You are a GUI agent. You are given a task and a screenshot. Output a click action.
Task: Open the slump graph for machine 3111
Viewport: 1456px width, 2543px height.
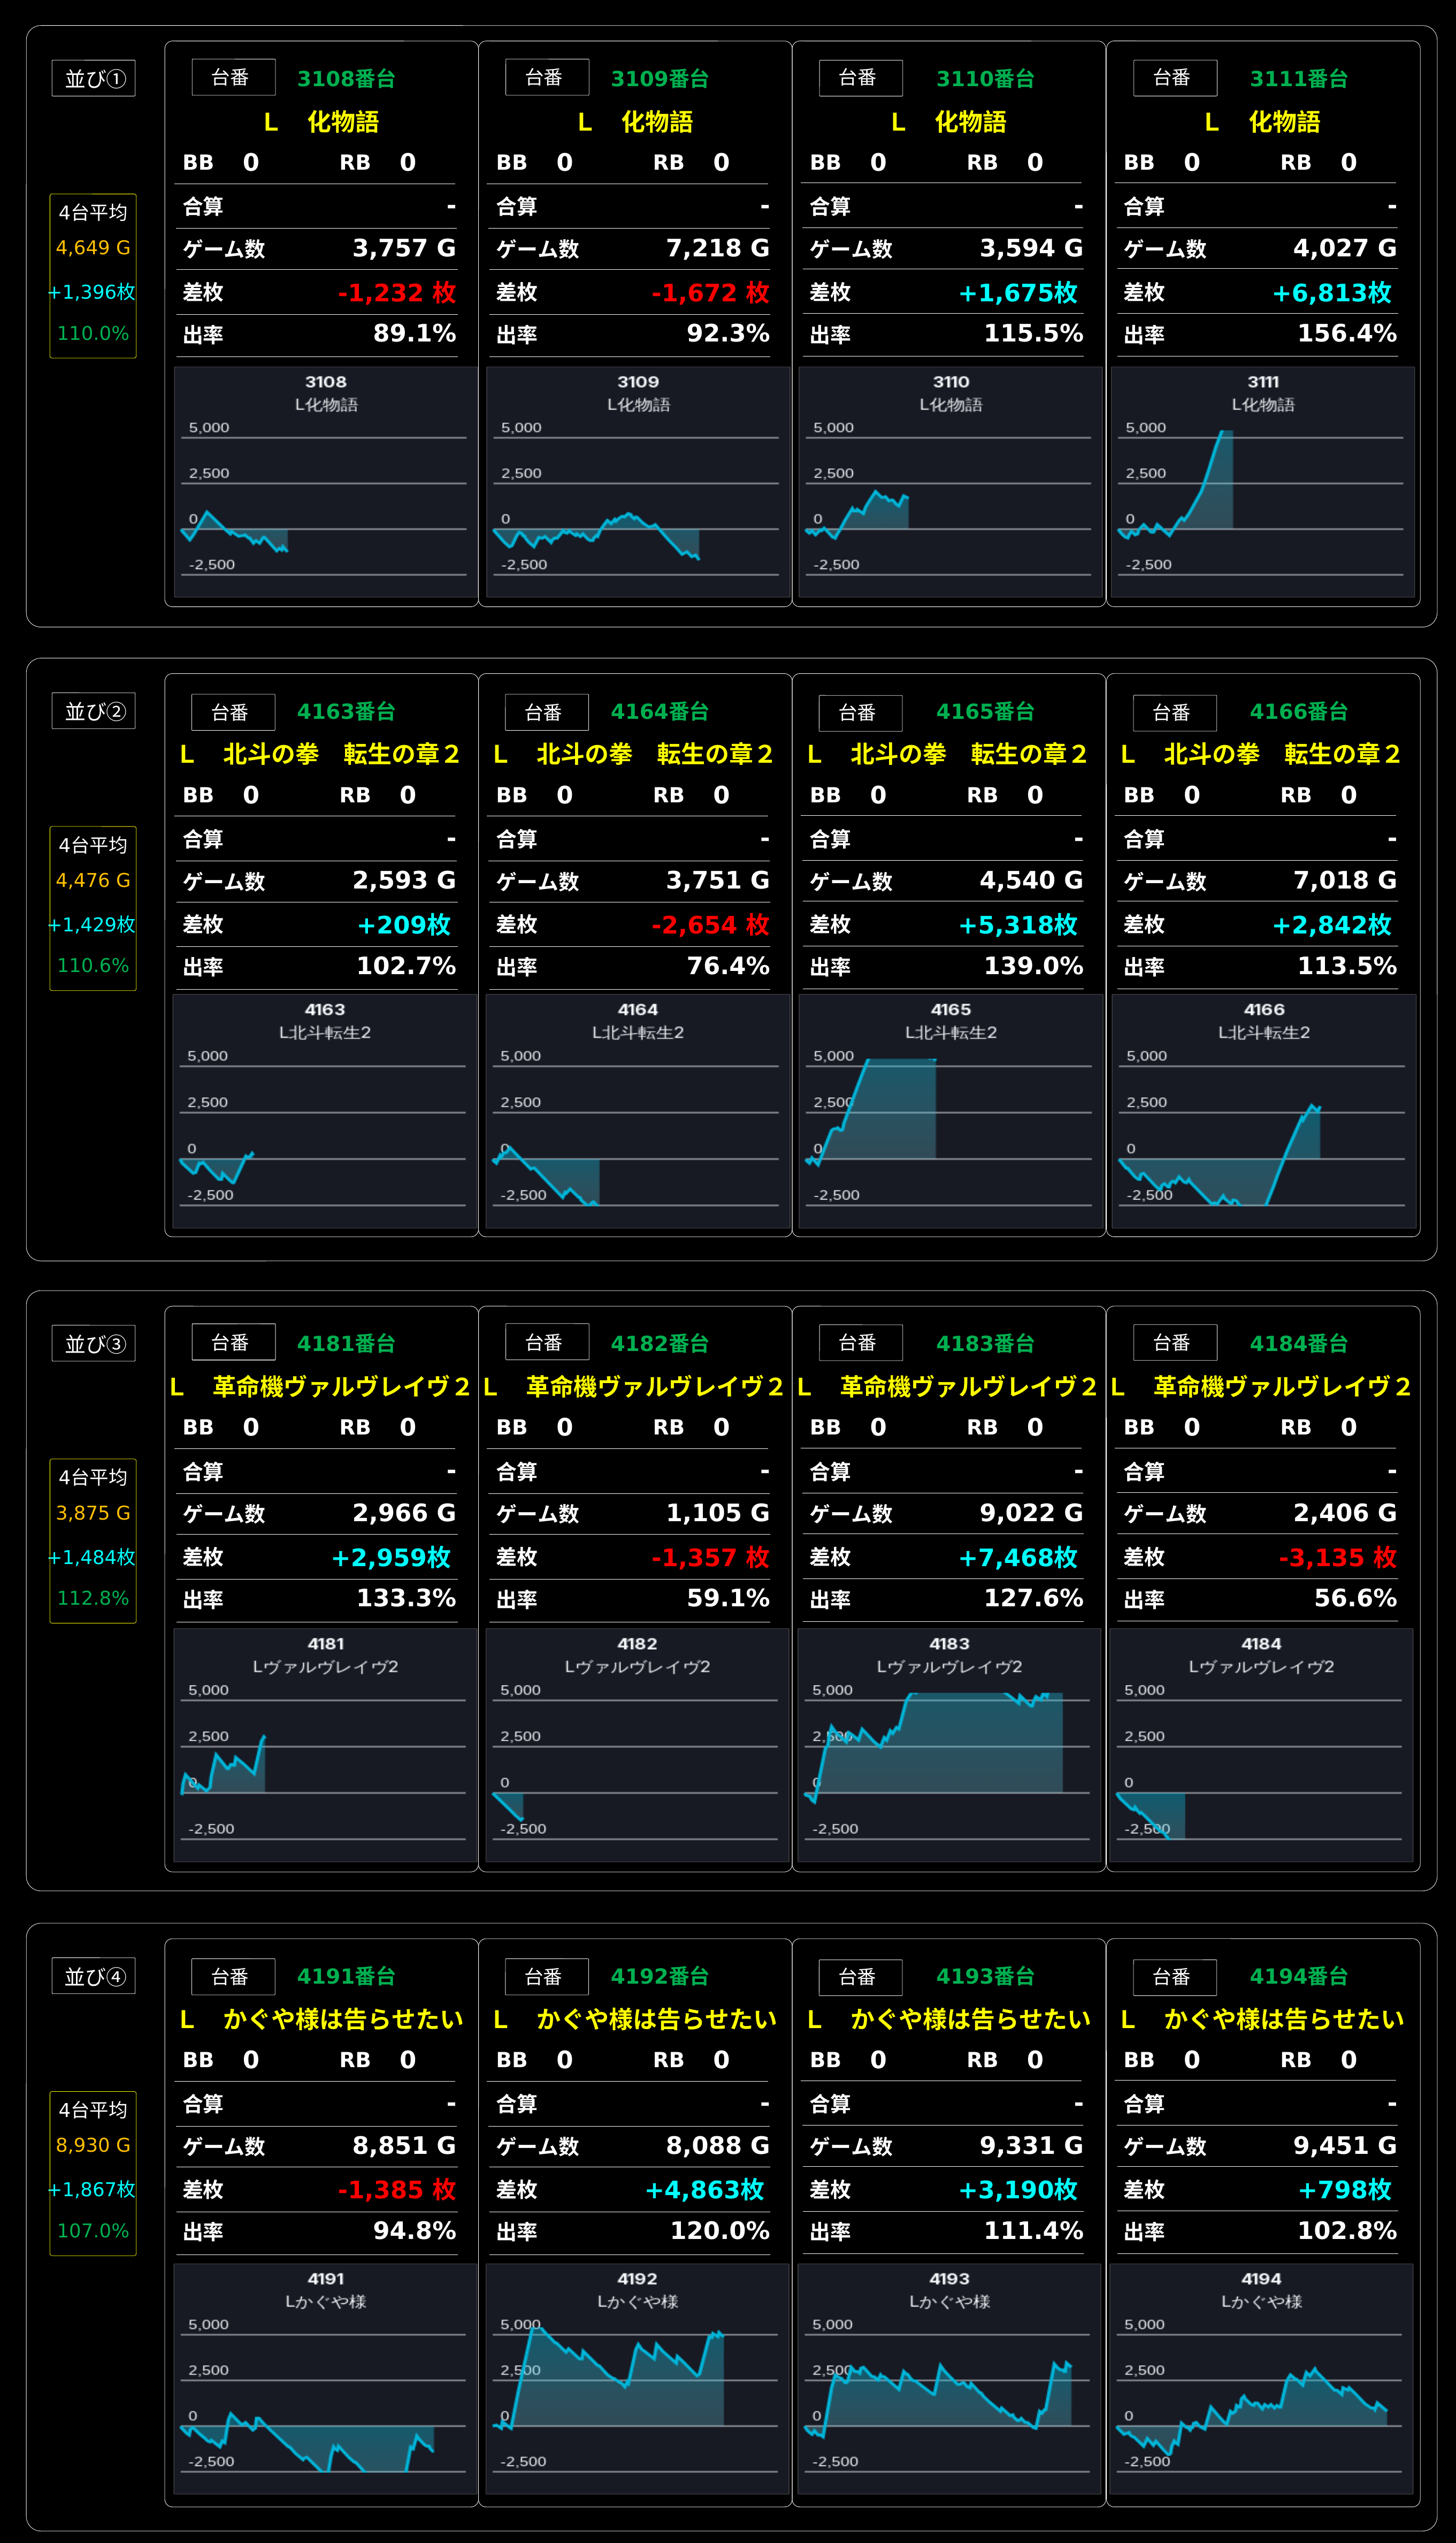(1263, 482)
